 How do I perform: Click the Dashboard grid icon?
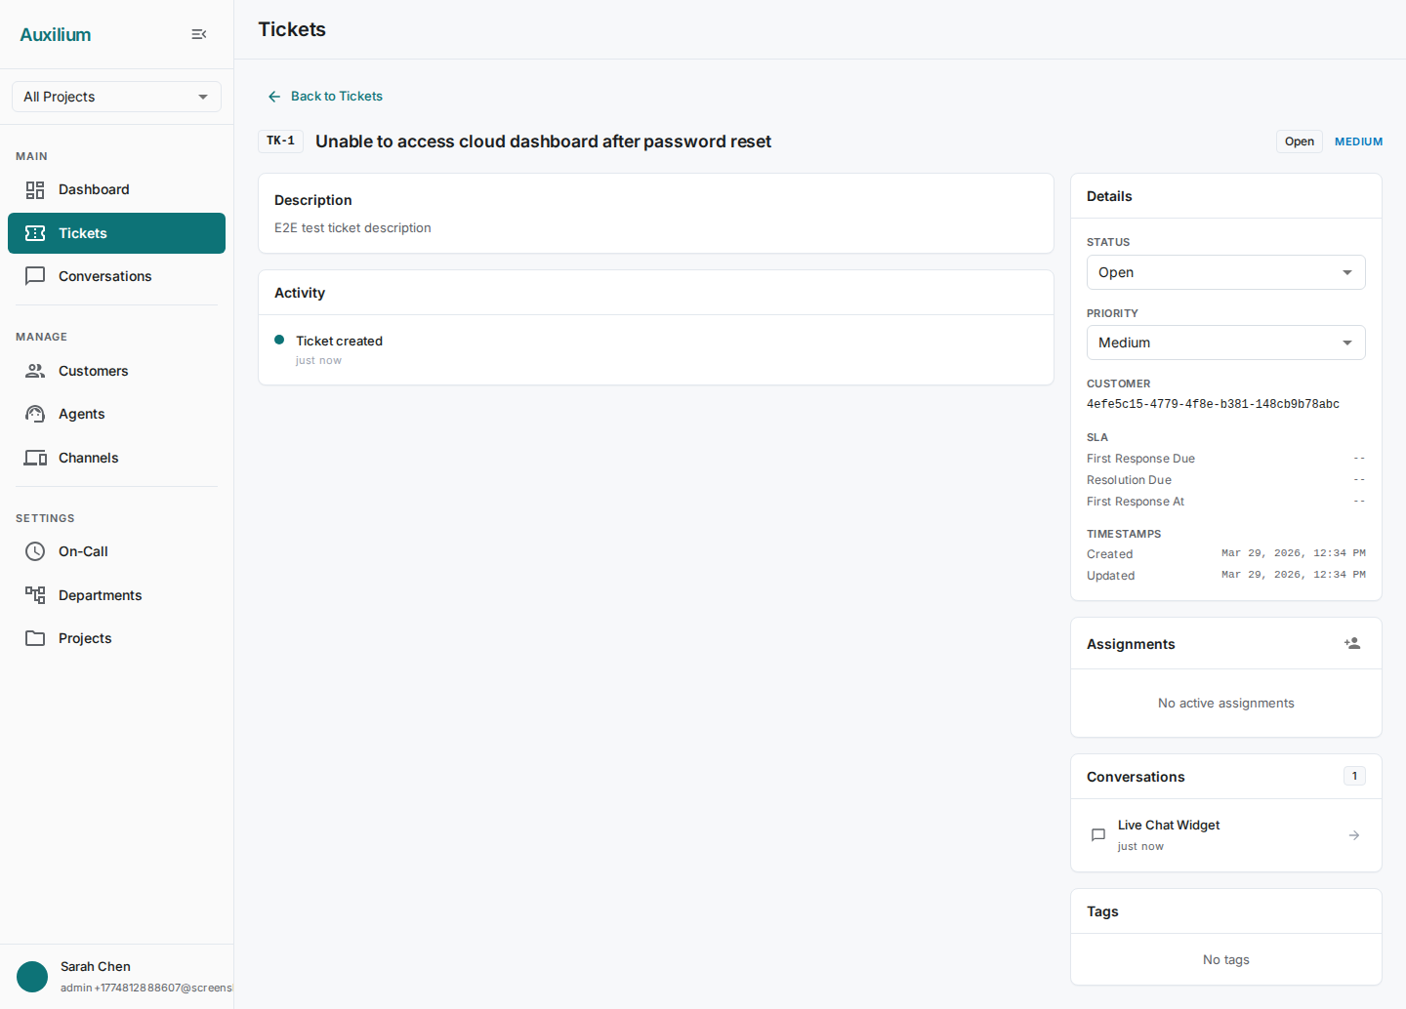point(35,190)
